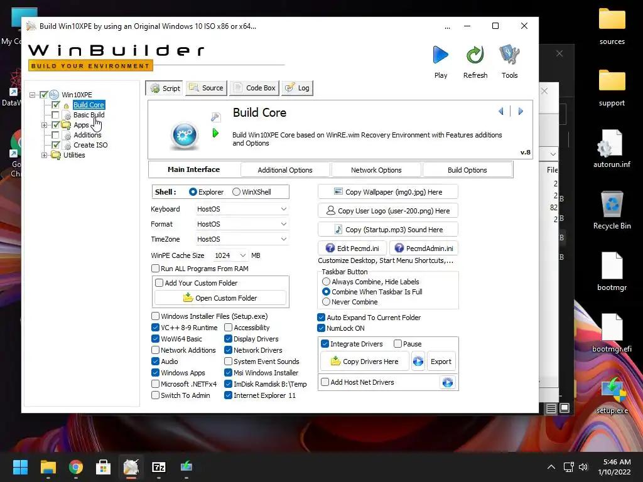This screenshot has height=482, width=643.
Task: Click the Build Core gear logo
Action: (185, 135)
